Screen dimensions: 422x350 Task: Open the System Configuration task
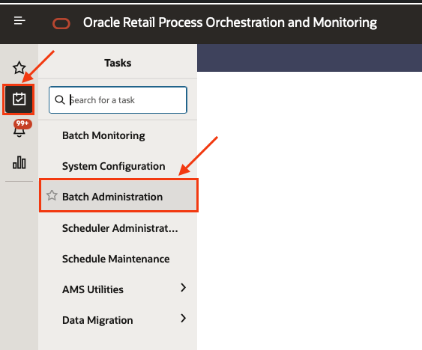[114, 166]
